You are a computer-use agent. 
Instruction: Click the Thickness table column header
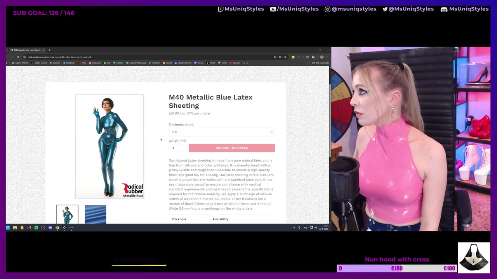(179, 219)
